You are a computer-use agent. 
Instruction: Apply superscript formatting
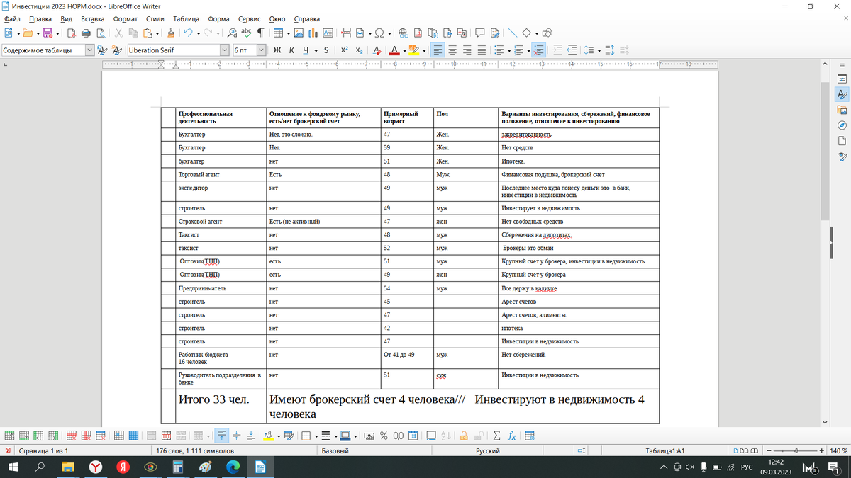[x=344, y=50]
